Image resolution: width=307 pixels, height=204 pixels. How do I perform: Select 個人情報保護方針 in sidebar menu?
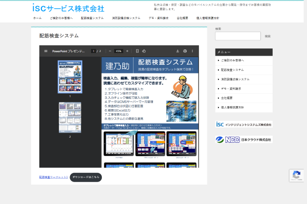click(x=244, y=108)
